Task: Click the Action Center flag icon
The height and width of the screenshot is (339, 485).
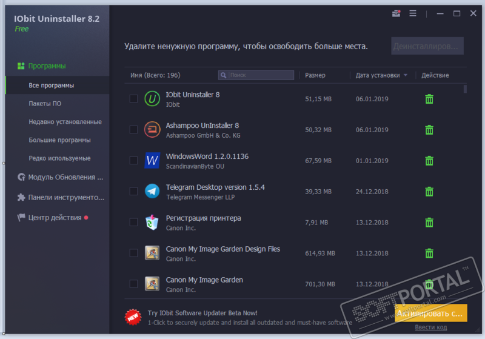Action: (21, 218)
